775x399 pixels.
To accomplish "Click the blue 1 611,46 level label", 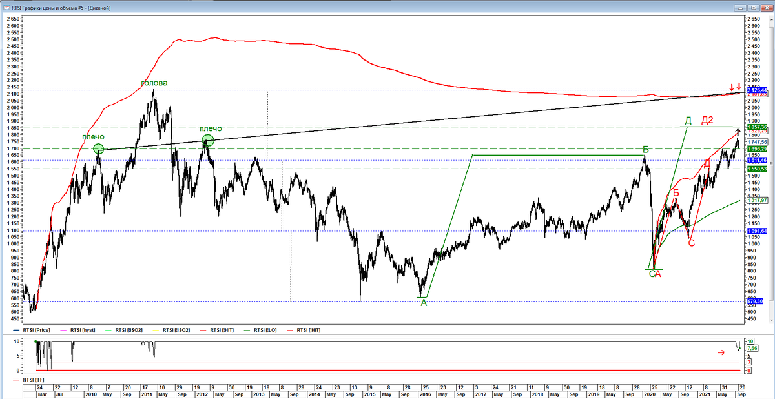I will coord(757,160).
